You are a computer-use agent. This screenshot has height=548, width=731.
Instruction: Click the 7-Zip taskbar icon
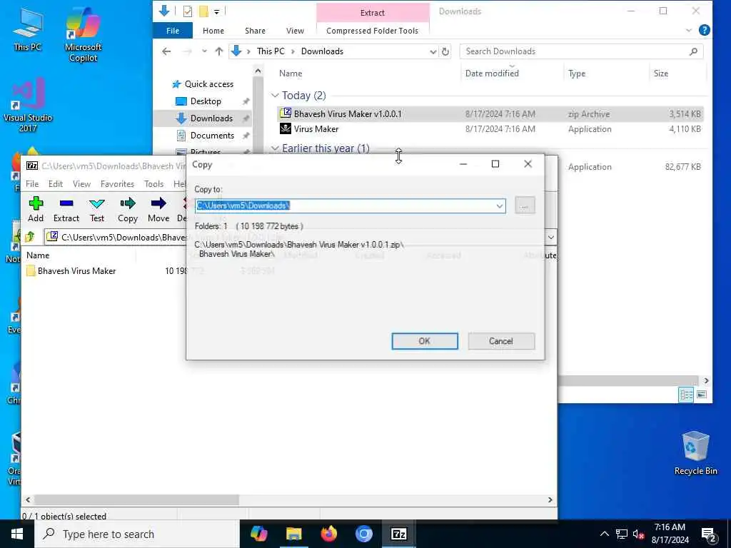(x=398, y=534)
